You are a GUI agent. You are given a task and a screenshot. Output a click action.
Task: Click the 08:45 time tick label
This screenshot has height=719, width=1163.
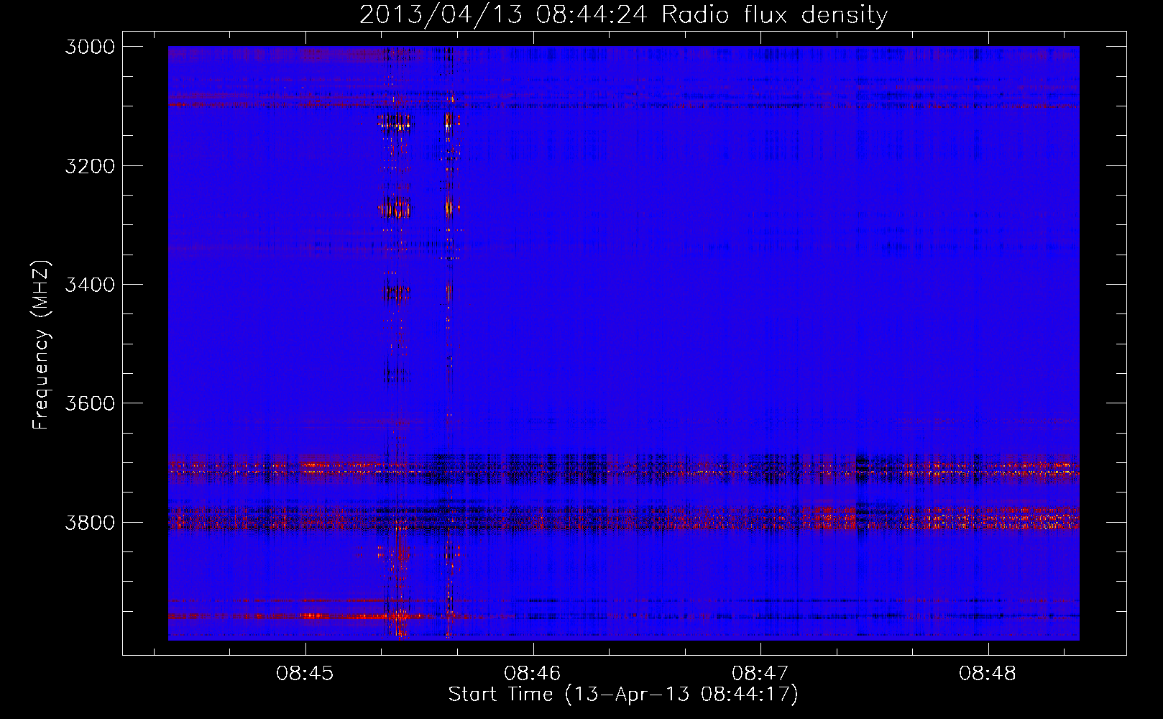305,673
